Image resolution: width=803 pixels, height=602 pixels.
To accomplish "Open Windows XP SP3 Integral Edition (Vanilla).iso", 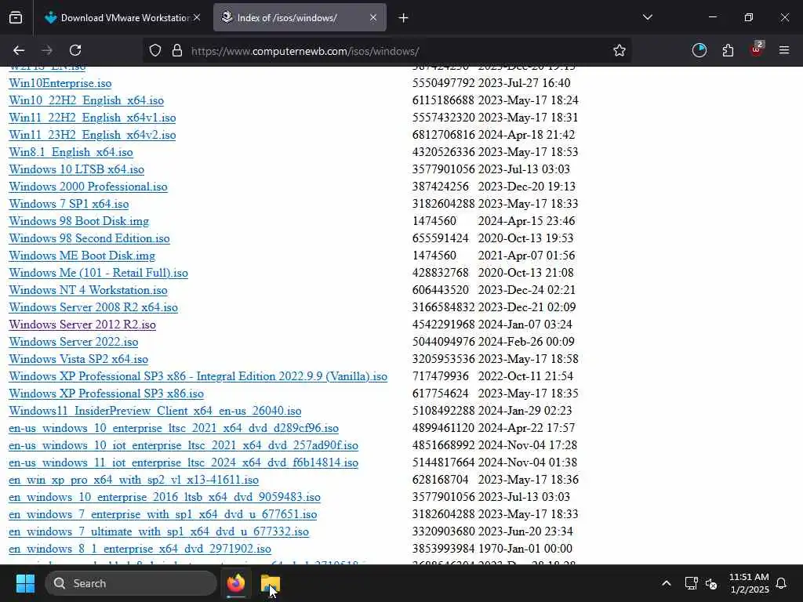I will point(198,376).
